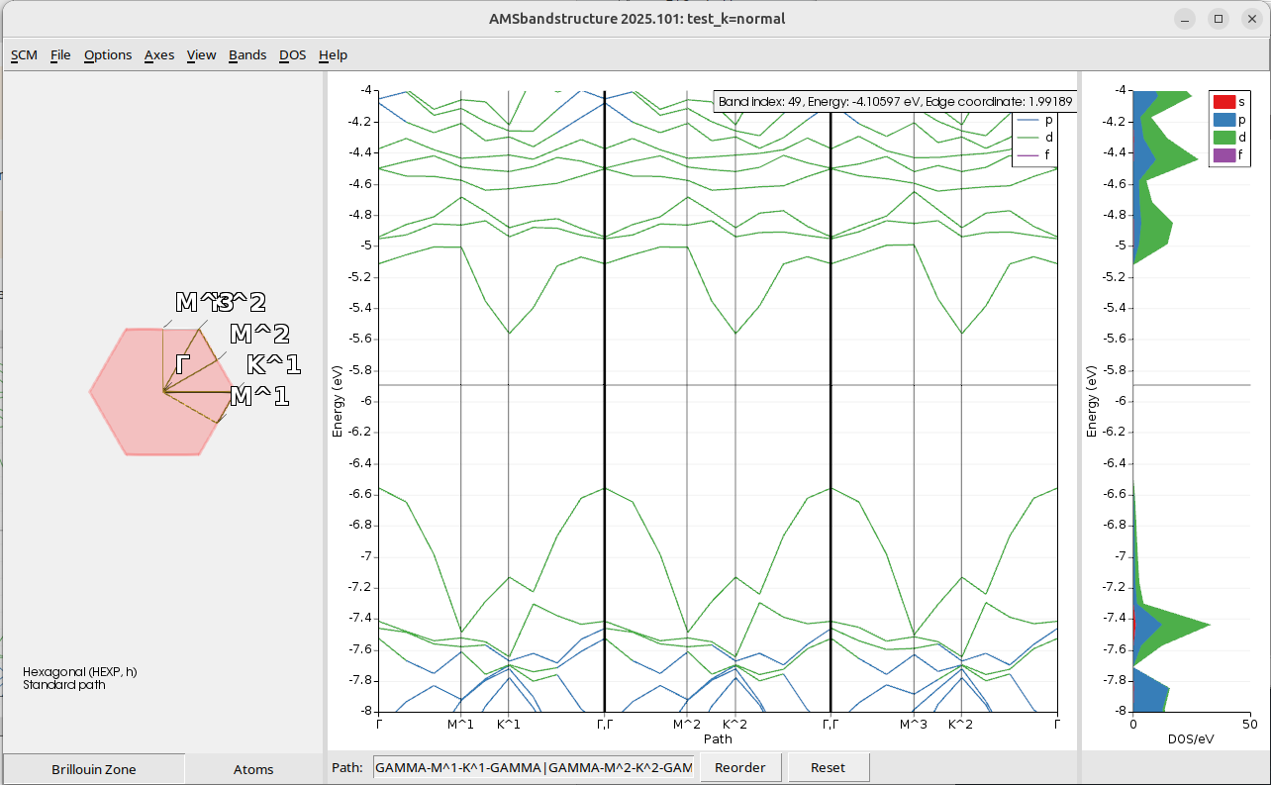
Task: Click the Reset path button
Action: pos(828,767)
